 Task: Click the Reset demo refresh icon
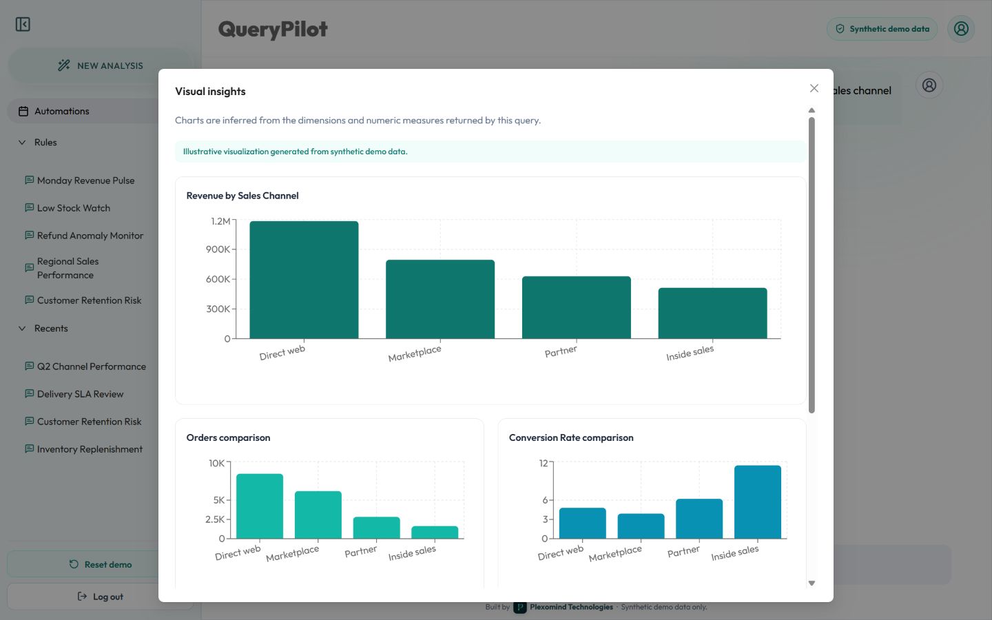click(x=74, y=564)
